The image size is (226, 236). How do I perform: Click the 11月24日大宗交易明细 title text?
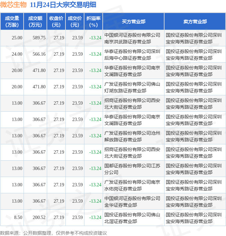[x=63, y=5]
